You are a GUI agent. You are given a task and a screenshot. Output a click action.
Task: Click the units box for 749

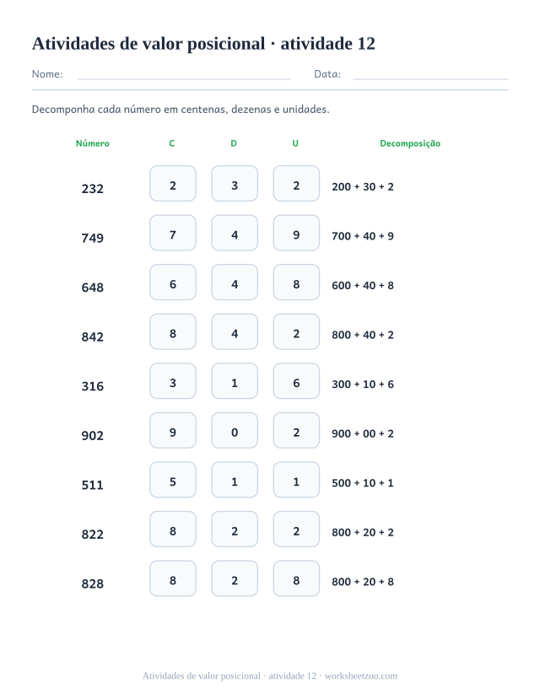(x=296, y=234)
